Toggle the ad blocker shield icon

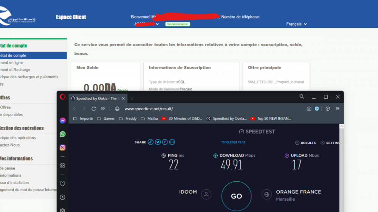coord(317,109)
